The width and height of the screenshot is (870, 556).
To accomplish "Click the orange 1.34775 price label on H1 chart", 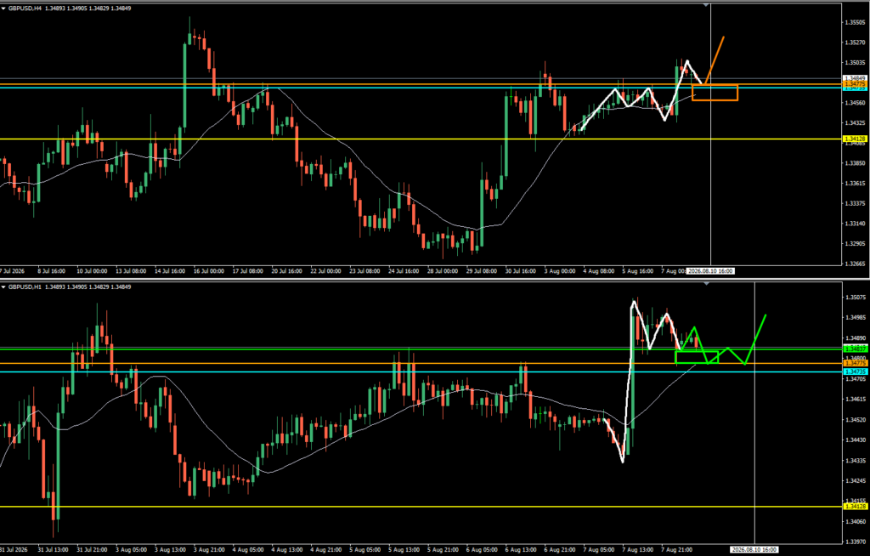I will pos(855,363).
